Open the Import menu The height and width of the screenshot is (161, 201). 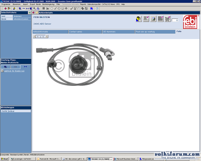(25, 4)
